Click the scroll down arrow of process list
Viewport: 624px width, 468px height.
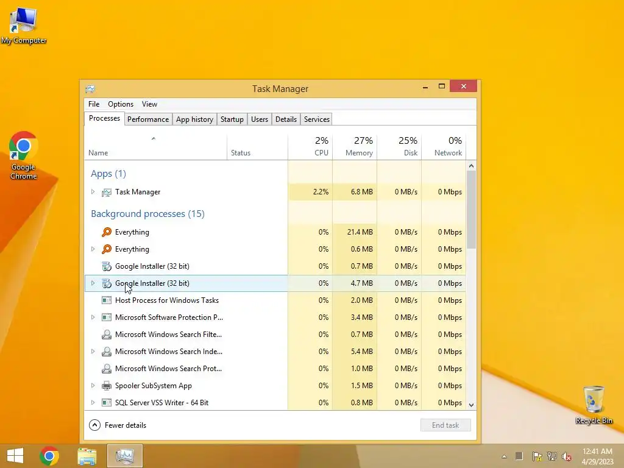click(x=471, y=405)
